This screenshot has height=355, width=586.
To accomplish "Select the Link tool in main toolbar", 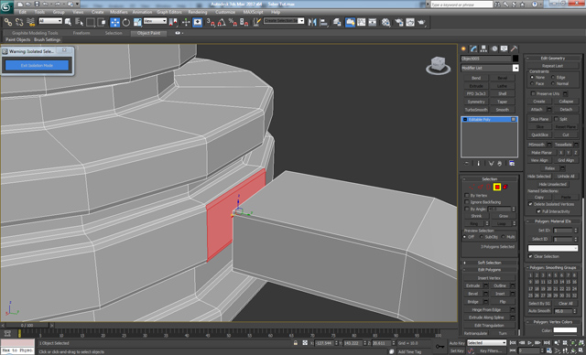I will (7, 22).
